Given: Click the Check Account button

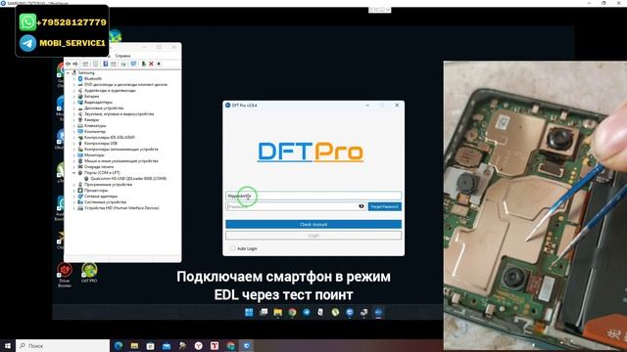Looking at the screenshot, I should point(313,224).
